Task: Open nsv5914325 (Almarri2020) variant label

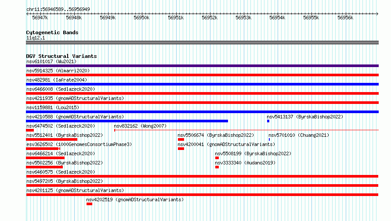Action: (58, 71)
